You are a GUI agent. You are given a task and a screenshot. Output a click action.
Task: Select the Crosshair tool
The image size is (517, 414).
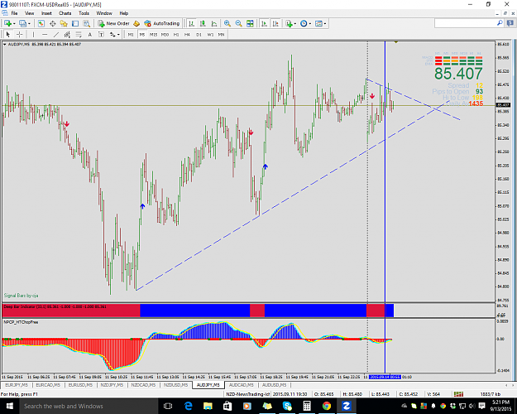coord(20,34)
